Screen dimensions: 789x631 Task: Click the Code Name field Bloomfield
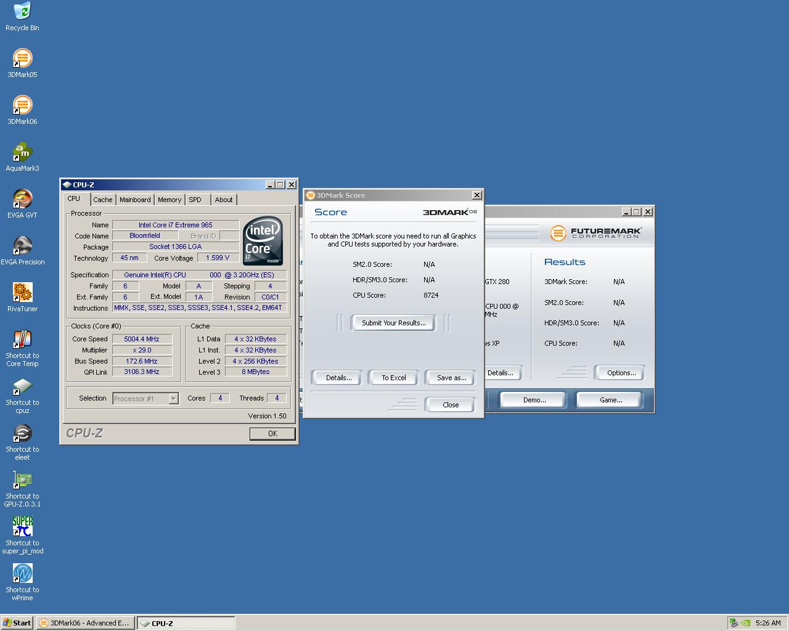click(145, 235)
